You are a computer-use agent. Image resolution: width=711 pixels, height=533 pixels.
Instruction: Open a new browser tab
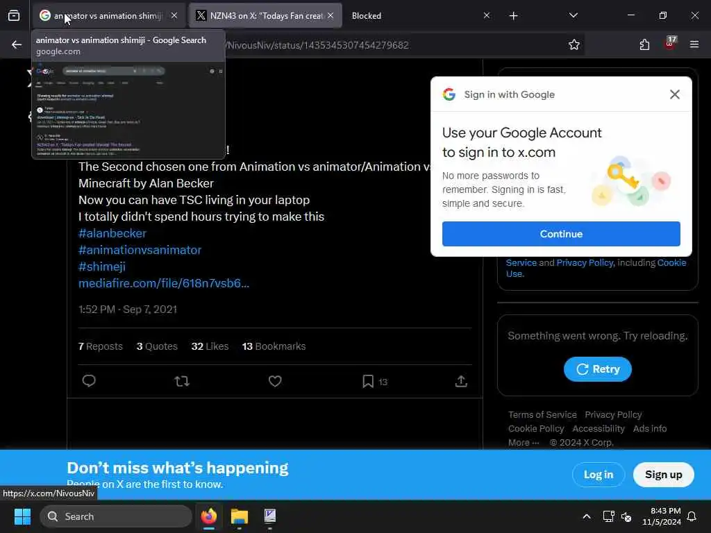point(513,16)
